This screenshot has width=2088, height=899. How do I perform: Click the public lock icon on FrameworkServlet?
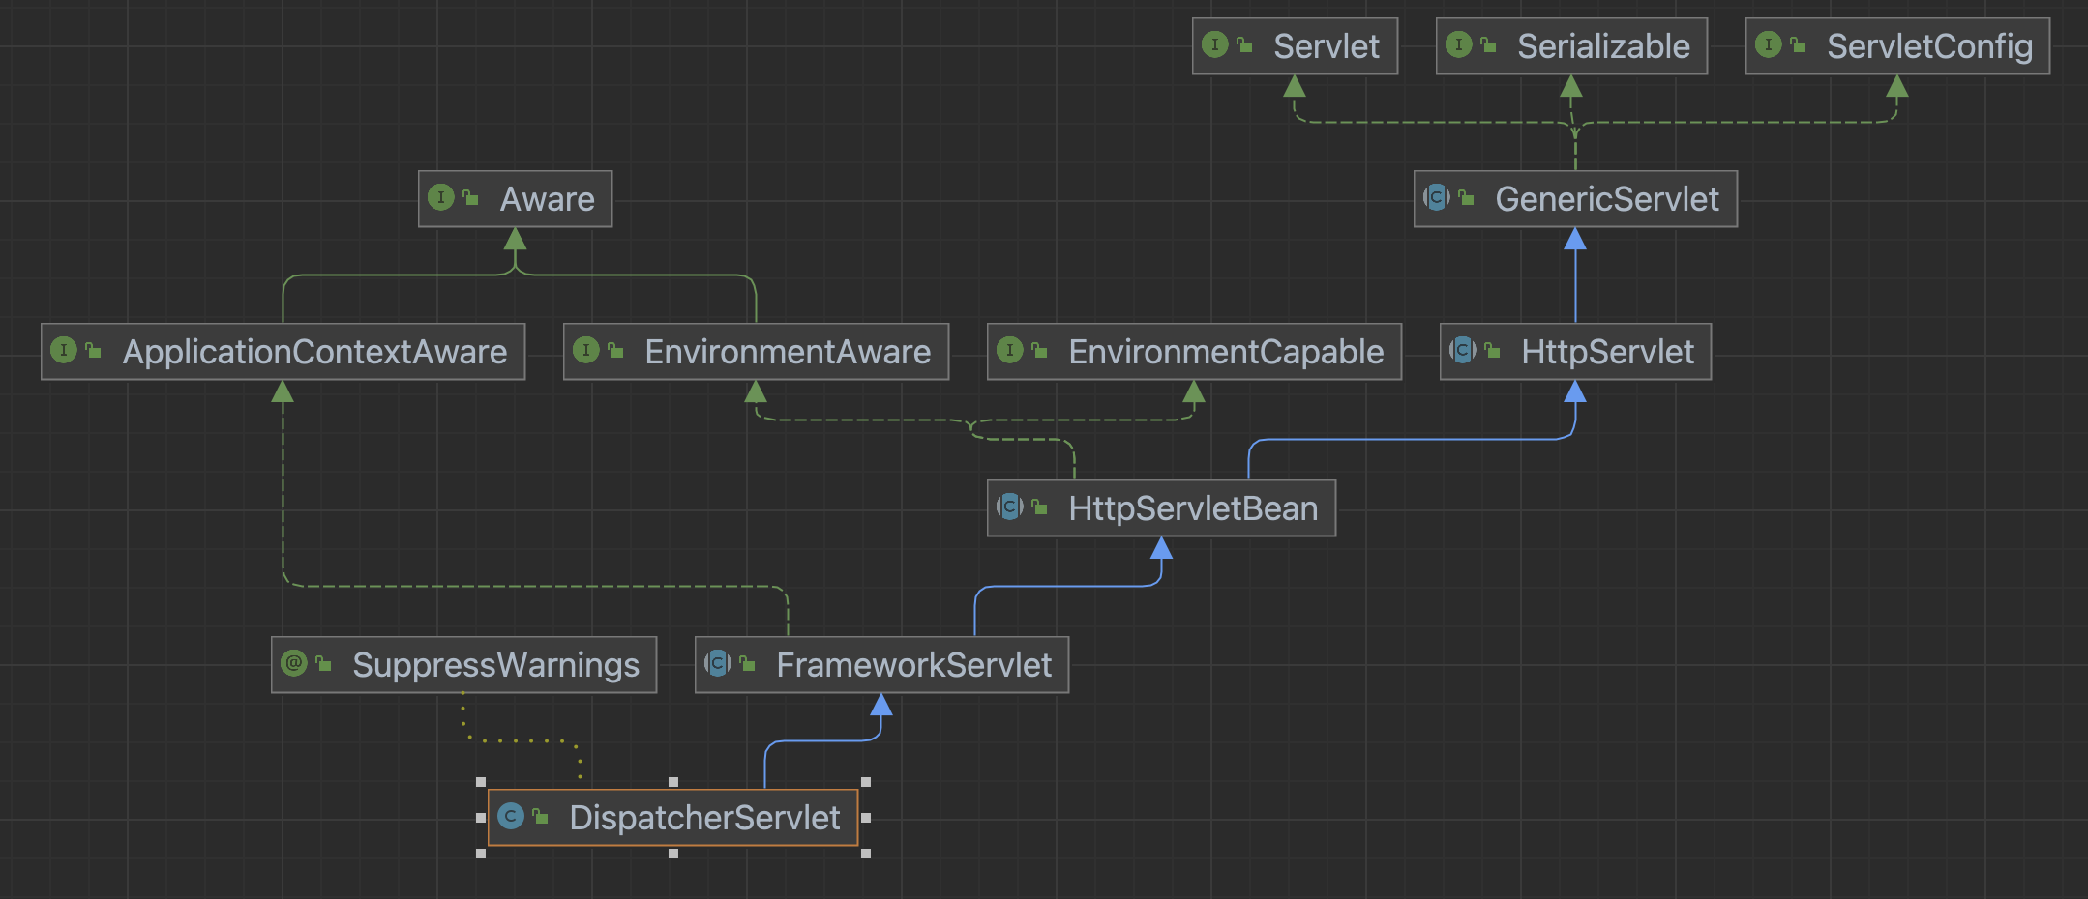[x=747, y=663]
